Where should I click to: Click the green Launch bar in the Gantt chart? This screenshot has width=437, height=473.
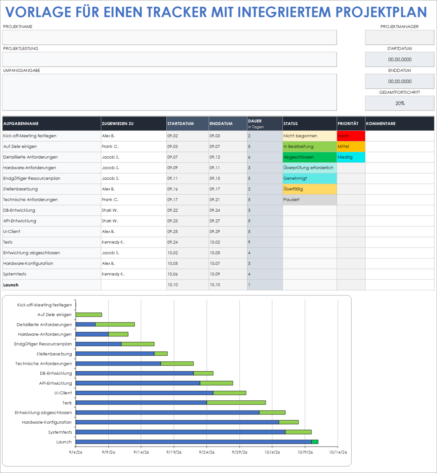pos(314,441)
